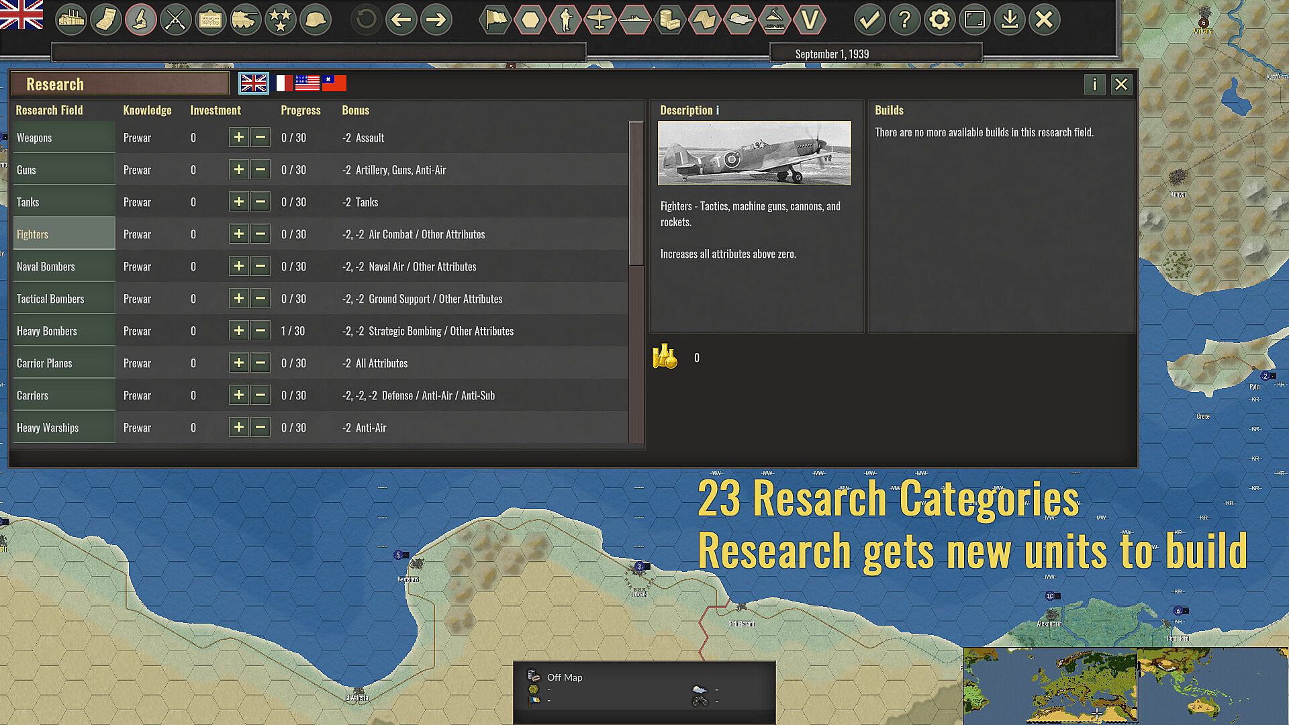Increase investment for Carriers research
The image size is (1289, 725).
238,395
